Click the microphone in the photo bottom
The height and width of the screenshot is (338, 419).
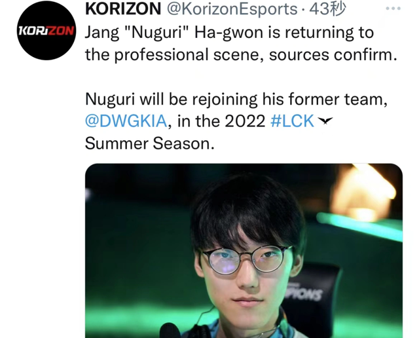(170, 331)
